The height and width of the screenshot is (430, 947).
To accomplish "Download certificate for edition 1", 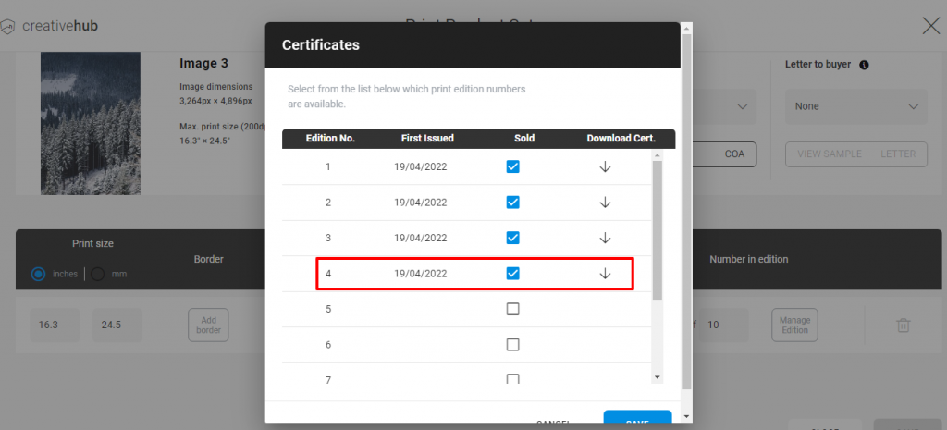I will pos(605,167).
